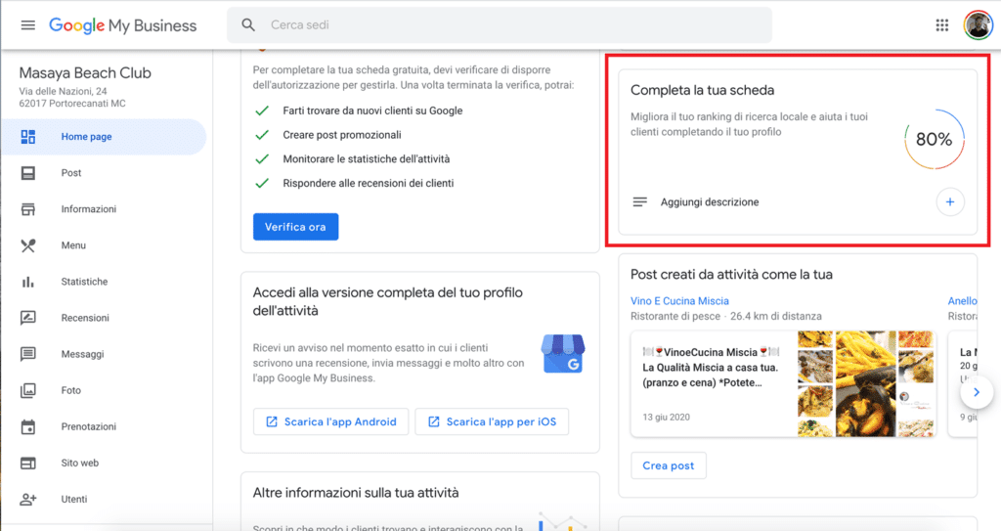This screenshot has width=1001, height=531.
Task: Open the hamburger main menu
Action: pyautogui.click(x=28, y=24)
